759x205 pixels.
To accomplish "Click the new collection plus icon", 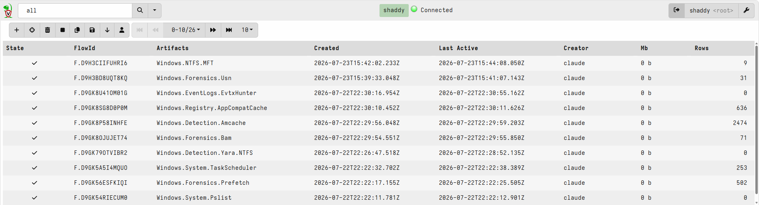I will click(17, 30).
